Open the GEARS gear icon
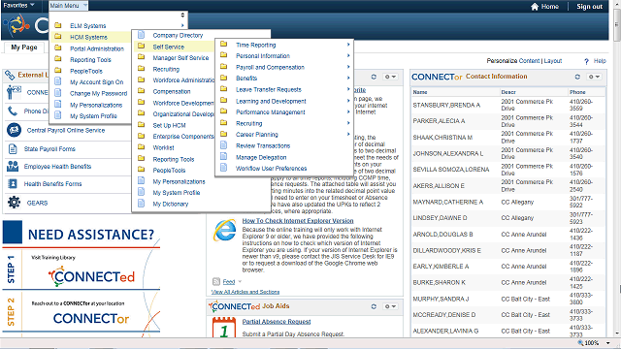This screenshot has width=621, height=349. [x=14, y=203]
